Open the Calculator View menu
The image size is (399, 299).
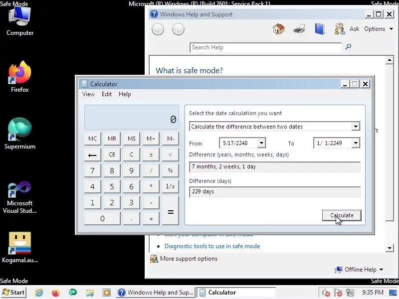pyautogui.click(x=88, y=94)
